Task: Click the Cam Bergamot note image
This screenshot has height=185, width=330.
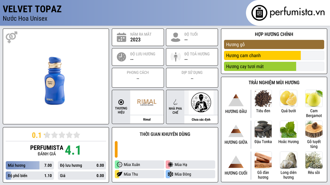Action: tap(314, 99)
